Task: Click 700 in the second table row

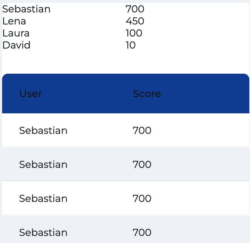Action: (x=142, y=165)
